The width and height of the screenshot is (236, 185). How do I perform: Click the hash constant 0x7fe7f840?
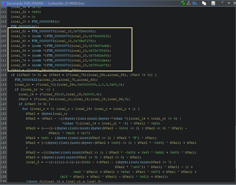[98, 51]
